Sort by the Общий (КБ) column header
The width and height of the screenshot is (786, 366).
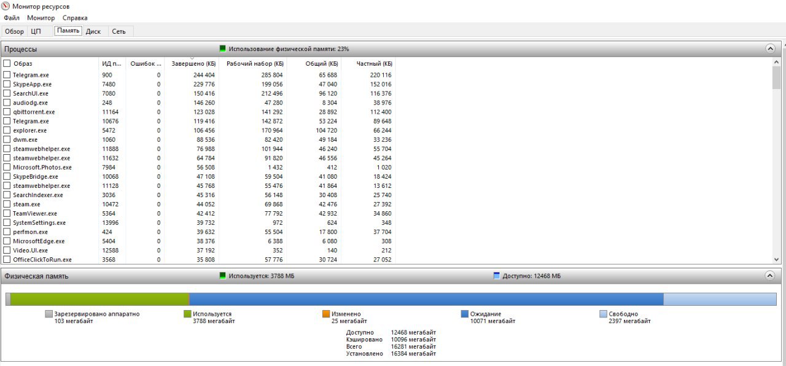point(314,63)
